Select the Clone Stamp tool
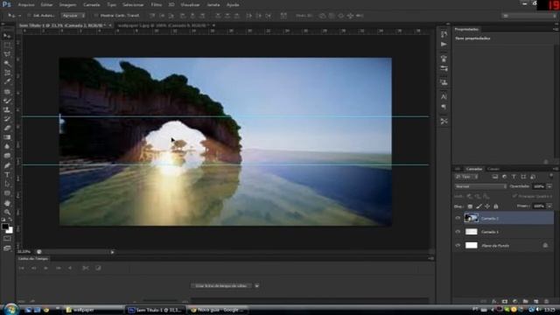 coord(7,109)
